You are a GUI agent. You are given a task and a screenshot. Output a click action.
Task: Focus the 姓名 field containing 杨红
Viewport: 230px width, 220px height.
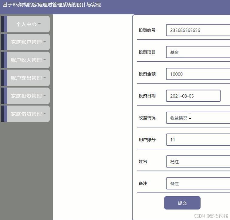[x=198, y=162]
